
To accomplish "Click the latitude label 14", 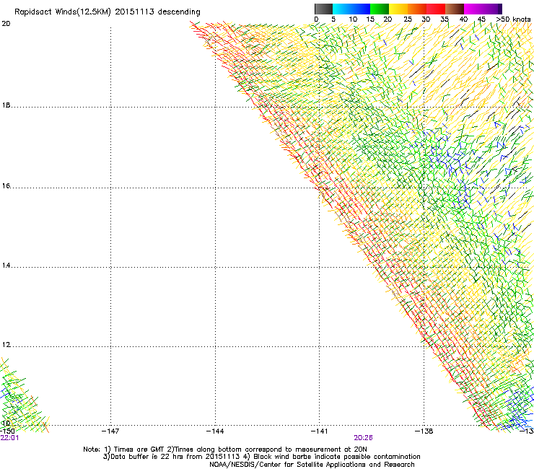I will click(6, 266).
